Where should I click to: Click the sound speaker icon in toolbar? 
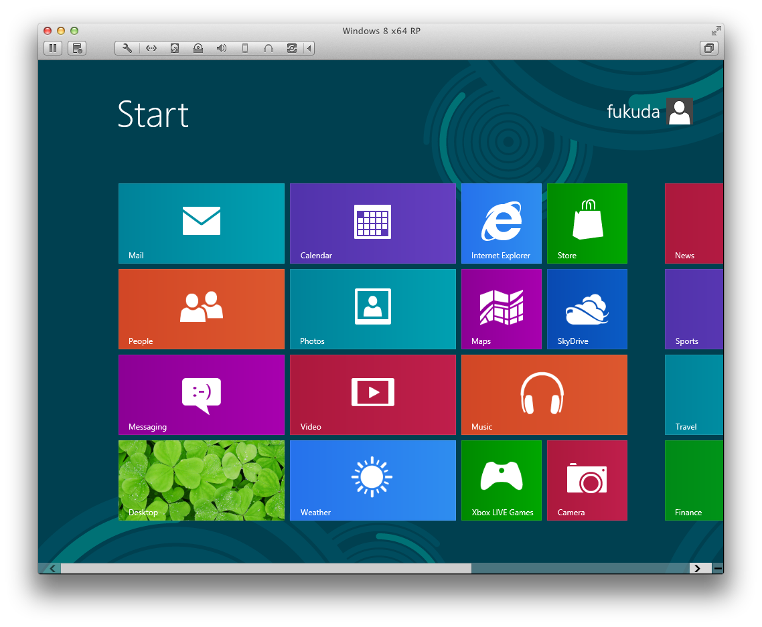point(222,48)
